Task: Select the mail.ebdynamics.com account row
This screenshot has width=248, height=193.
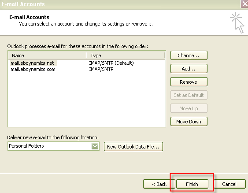Action: (x=86, y=69)
